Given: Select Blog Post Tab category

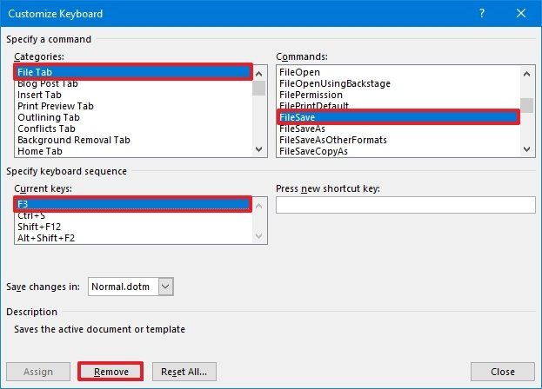Looking at the screenshot, I should click(x=133, y=83).
